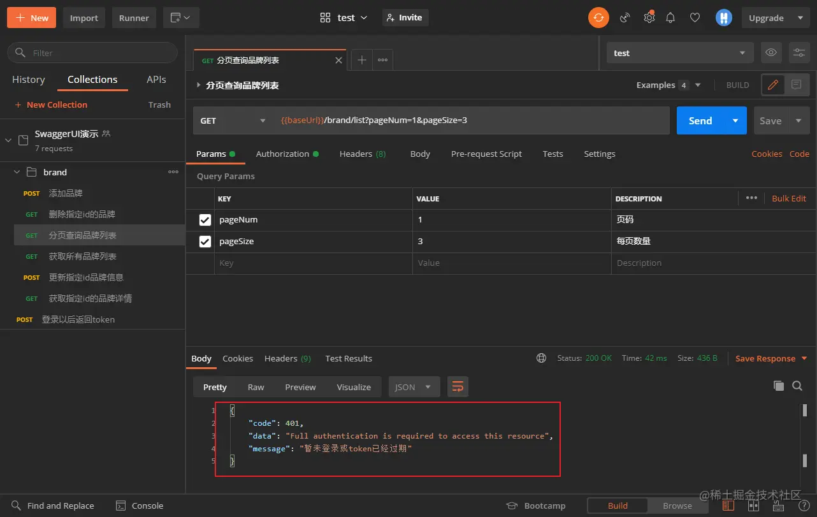Open the new window layout icon

point(181,18)
